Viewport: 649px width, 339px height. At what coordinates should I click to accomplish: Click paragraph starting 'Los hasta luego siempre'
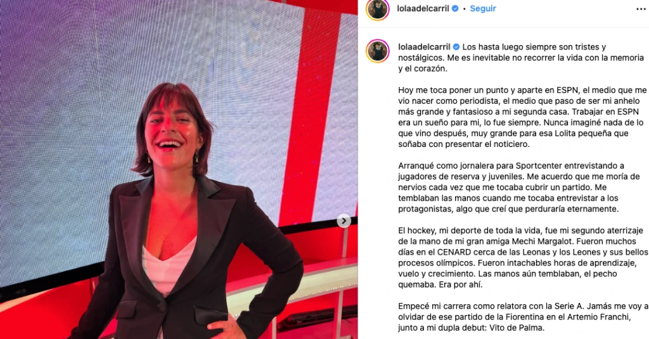pos(521,58)
